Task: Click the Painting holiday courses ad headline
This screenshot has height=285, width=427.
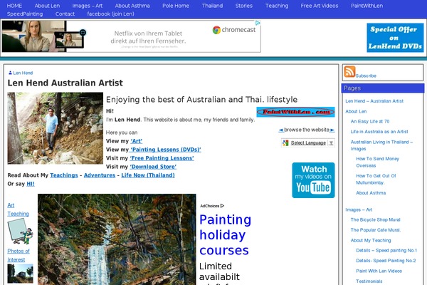Action: (x=225, y=234)
